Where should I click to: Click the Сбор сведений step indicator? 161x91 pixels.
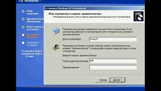coord(23,11)
